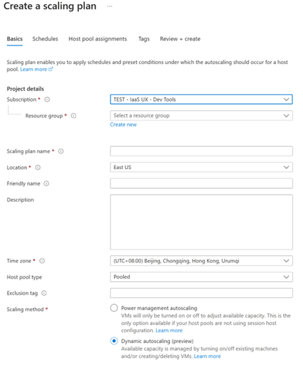Click the 'Scaling method' label
This screenshot has height=366, width=303.
point(25,309)
